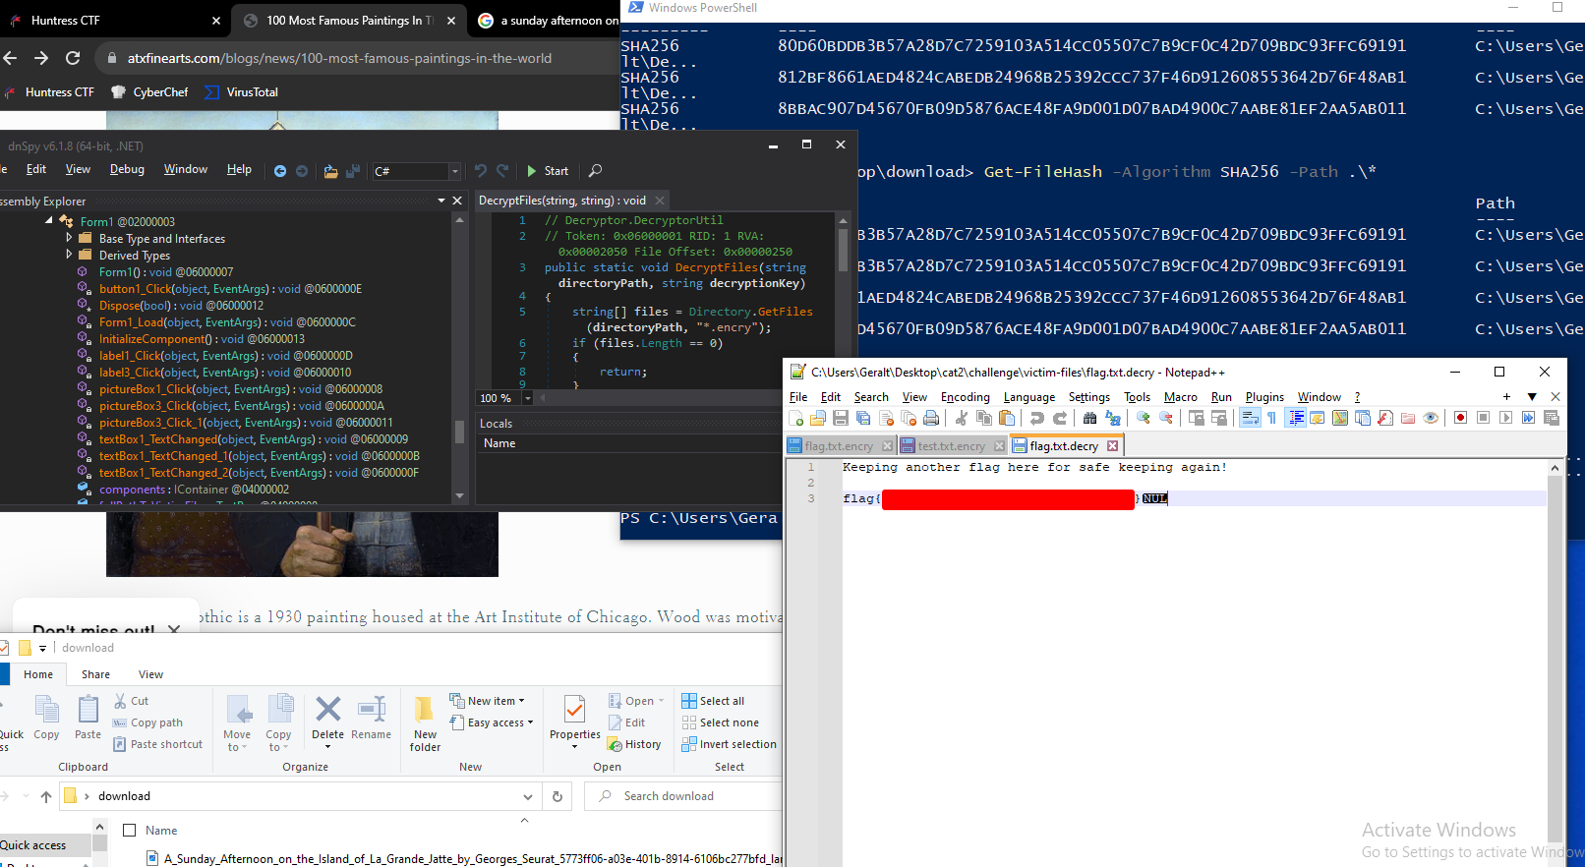Click the Function List icon in Notepad++
Image resolution: width=1585 pixels, height=867 pixels.
pos(1385,418)
